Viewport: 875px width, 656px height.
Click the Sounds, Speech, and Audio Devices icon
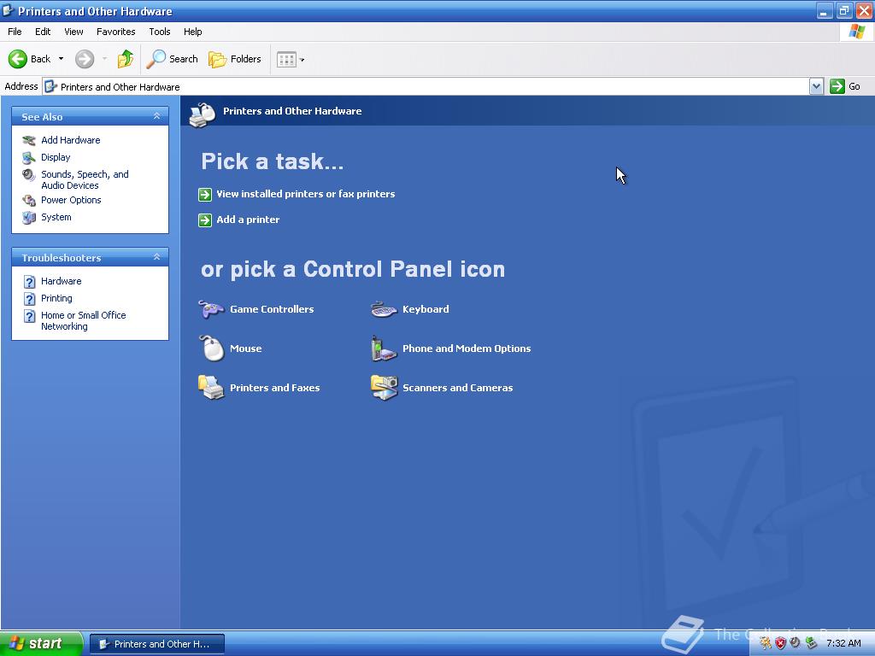coord(29,175)
